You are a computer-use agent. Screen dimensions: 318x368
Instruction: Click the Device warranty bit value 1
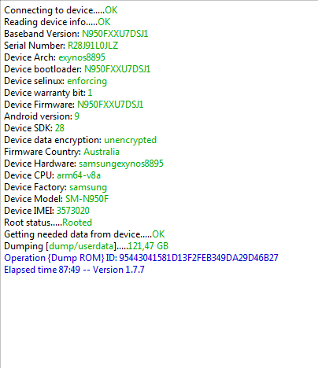click(90, 93)
